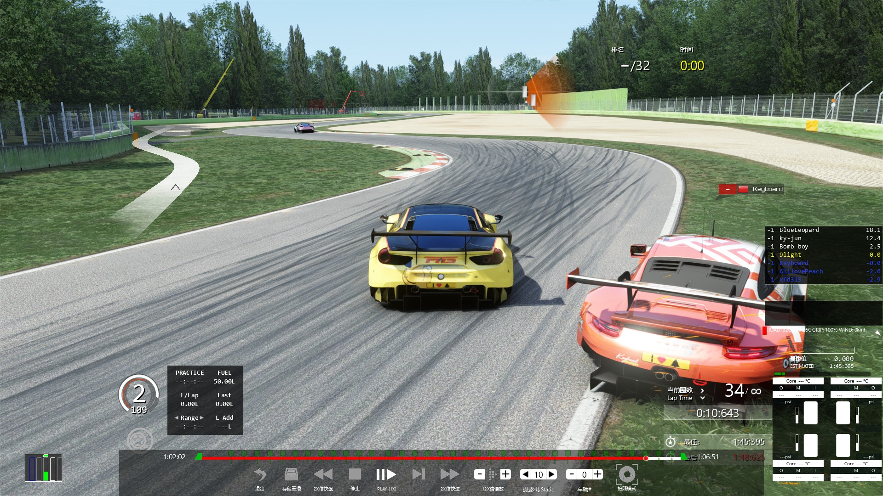The image size is (883, 496).
Task: Click the last lap time 1:48:625 in red
Action: point(749,457)
